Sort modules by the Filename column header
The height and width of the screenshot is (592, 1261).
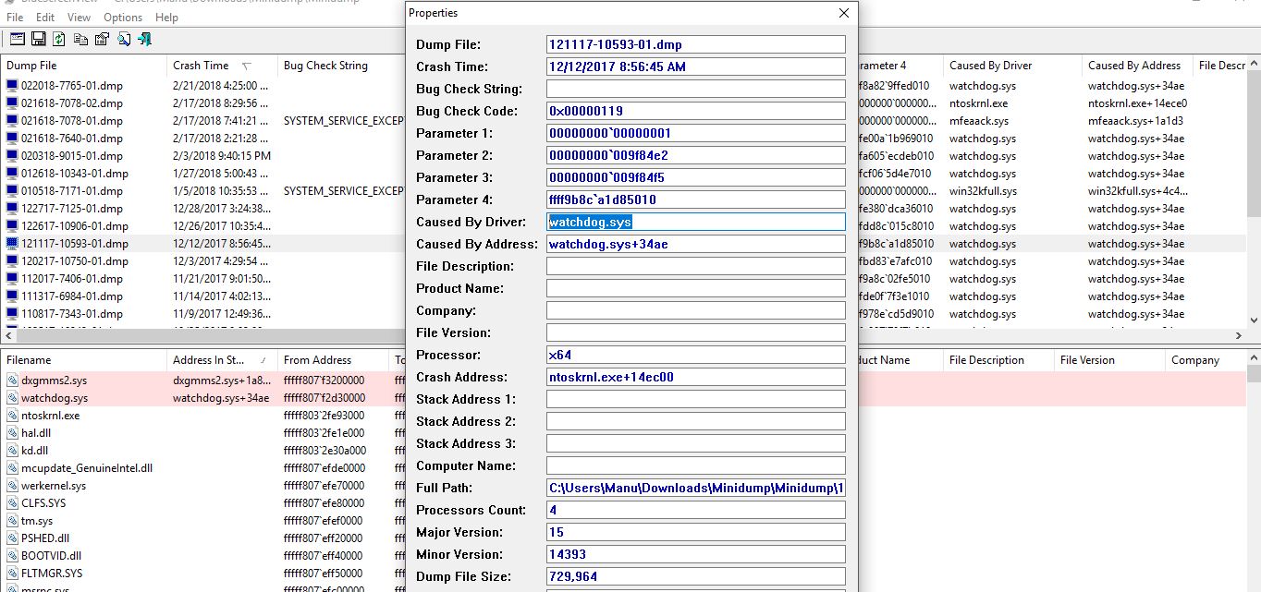click(x=83, y=360)
